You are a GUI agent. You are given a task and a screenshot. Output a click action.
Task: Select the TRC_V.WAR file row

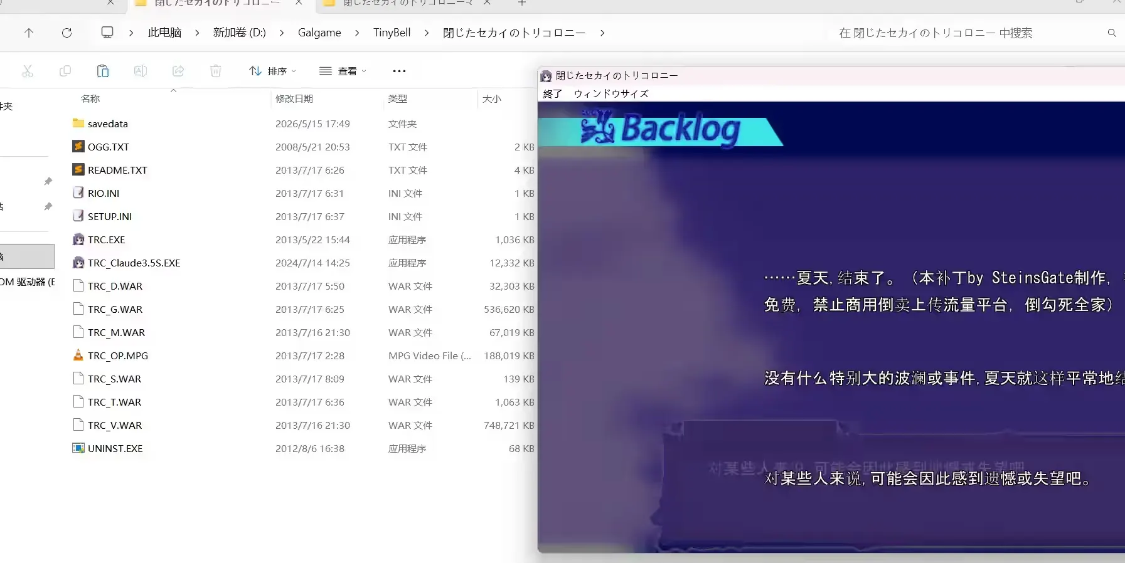303,425
